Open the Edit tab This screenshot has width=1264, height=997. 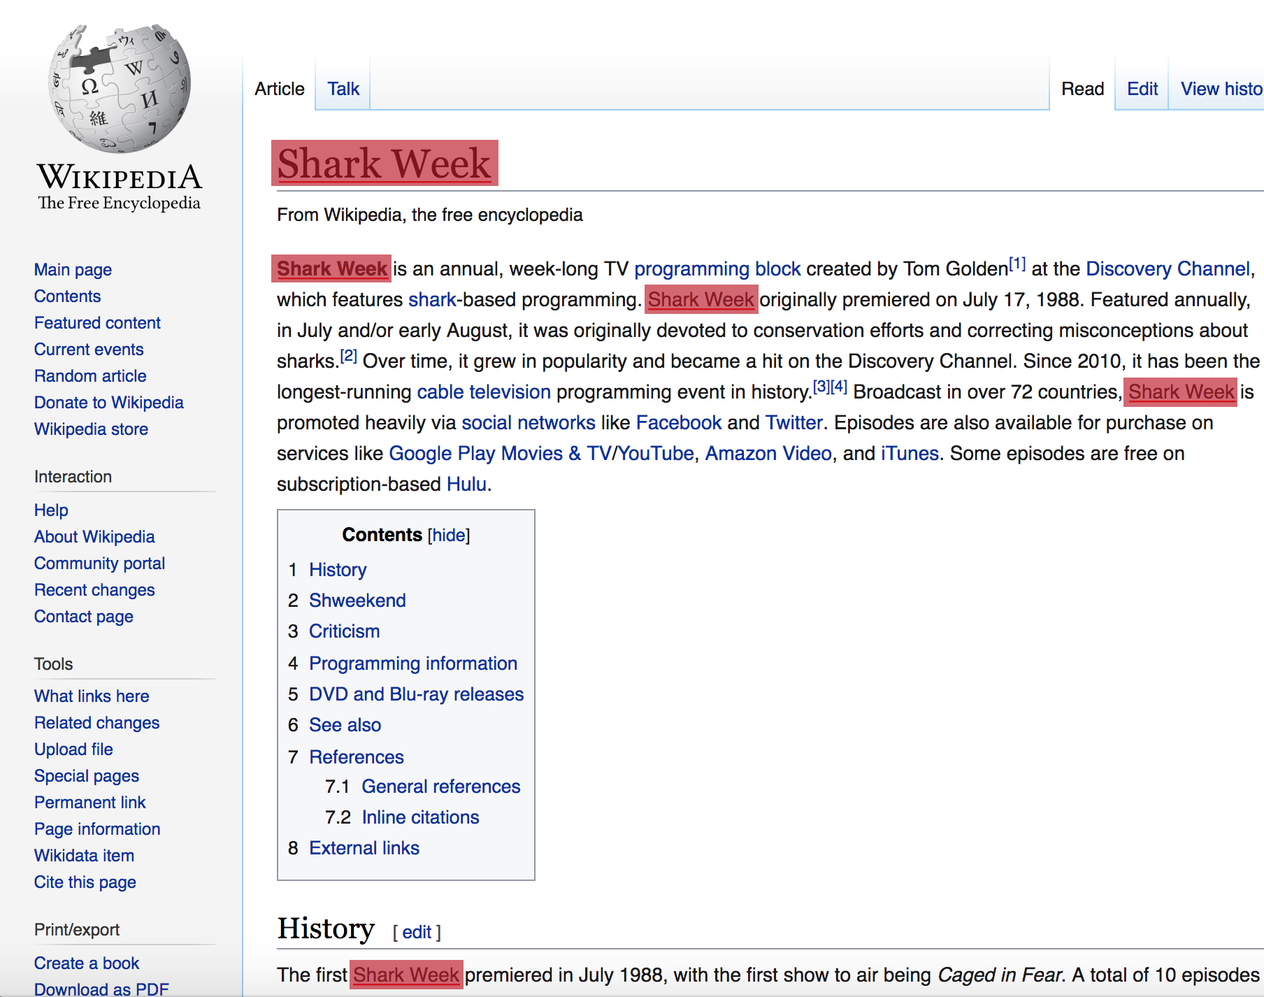(1142, 89)
